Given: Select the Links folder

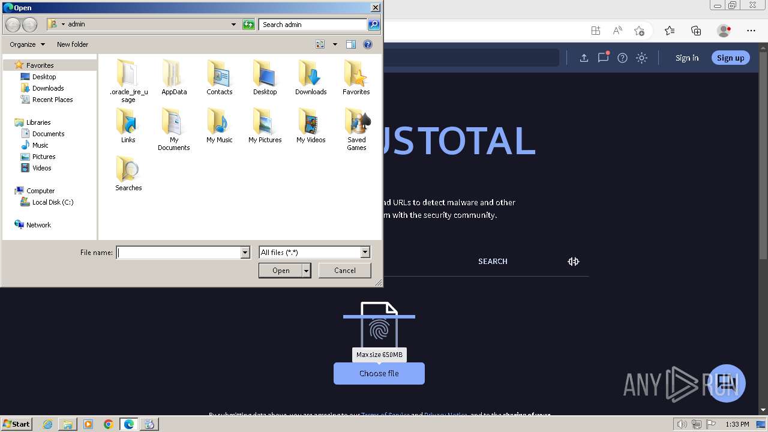Looking at the screenshot, I should pyautogui.click(x=128, y=125).
